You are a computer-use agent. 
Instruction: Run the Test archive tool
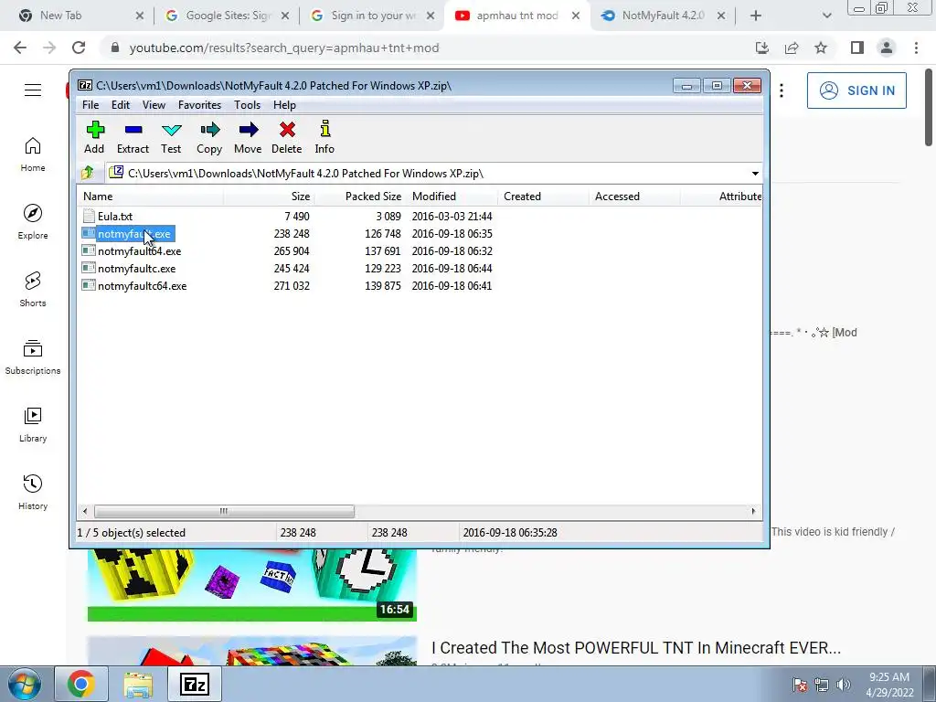(x=171, y=137)
